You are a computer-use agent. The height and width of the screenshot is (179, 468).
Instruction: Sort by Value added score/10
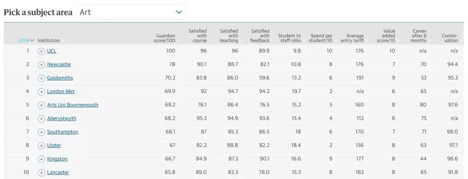point(386,36)
